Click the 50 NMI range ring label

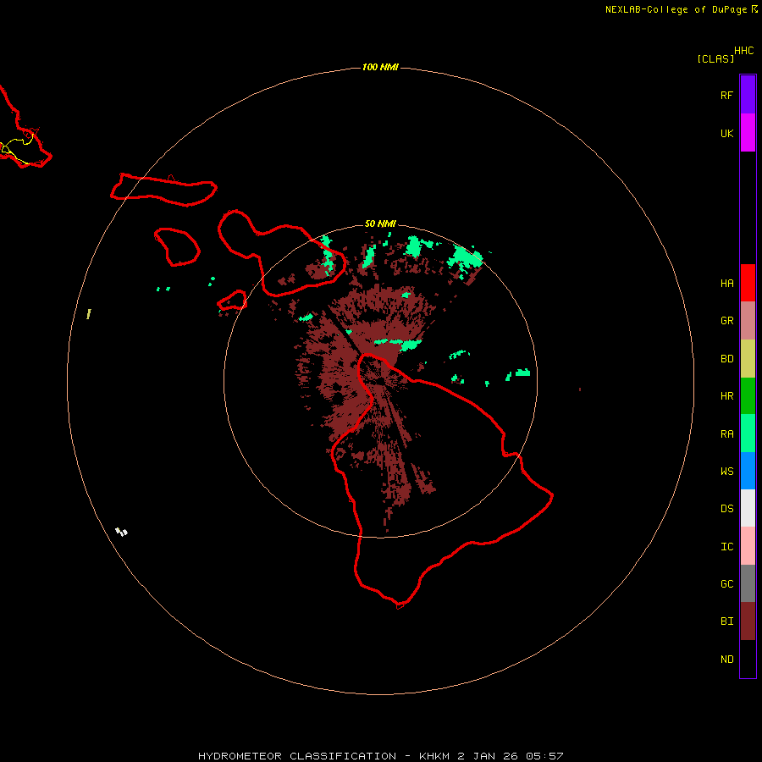point(380,224)
